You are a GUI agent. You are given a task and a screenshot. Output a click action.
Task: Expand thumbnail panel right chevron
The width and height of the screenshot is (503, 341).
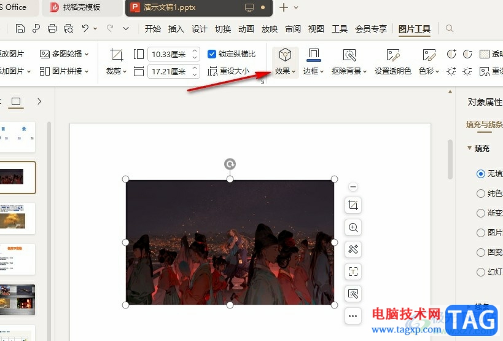pos(39,101)
